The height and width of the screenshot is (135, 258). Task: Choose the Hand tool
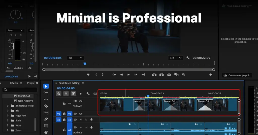pyautogui.click(x=46, y=132)
